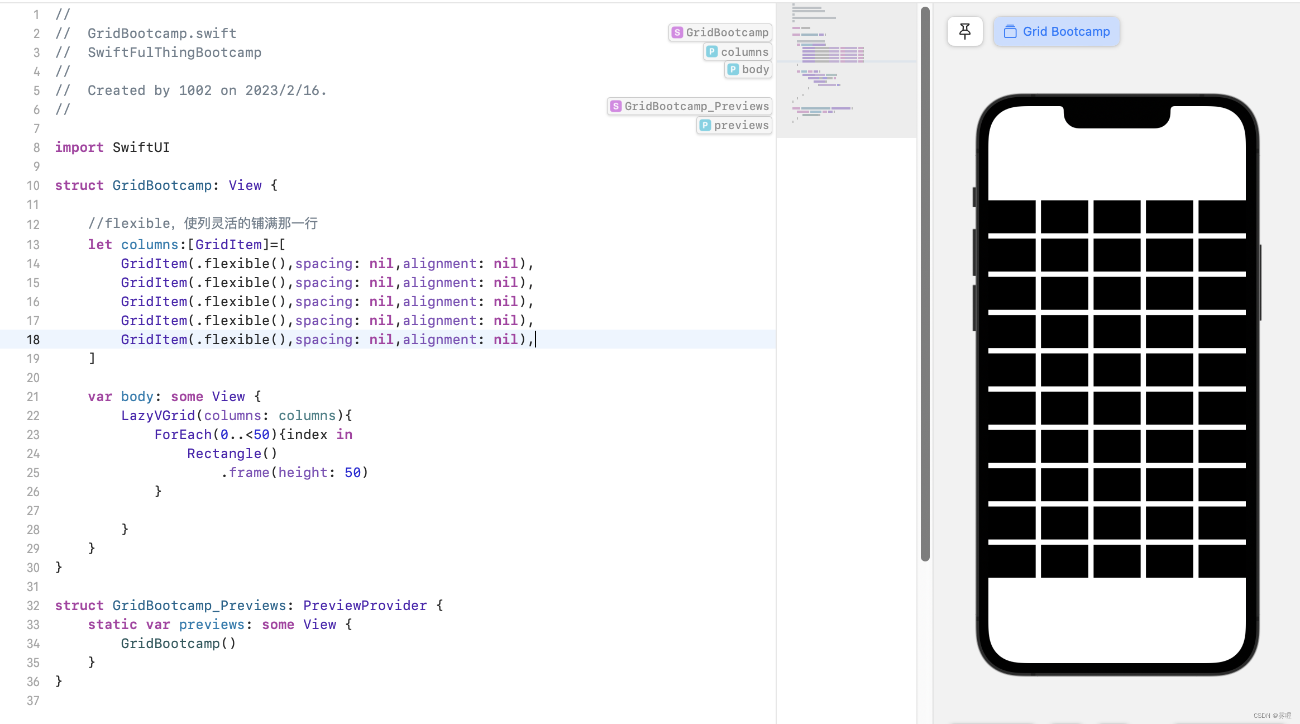Jump to columns property minimap label
Viewport: 1300px width, 724px height.
(x=738, y=52)
